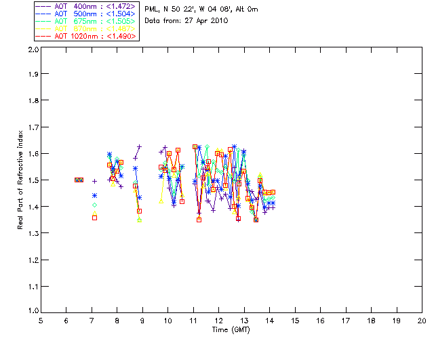Click the 1.5 tick label on y-axis
Viewport: 434px width, 347px height.
33,180
